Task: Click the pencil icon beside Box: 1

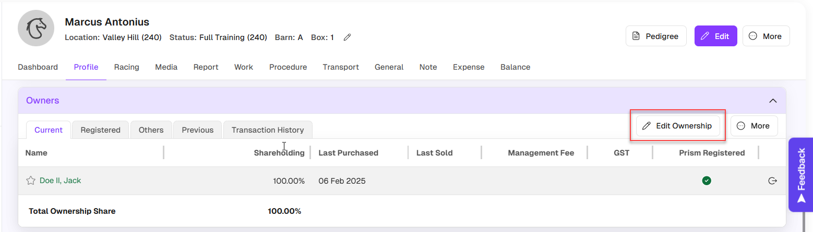Action: (x=347, y=37)
